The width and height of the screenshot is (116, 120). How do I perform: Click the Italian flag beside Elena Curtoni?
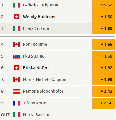(16, 28)
